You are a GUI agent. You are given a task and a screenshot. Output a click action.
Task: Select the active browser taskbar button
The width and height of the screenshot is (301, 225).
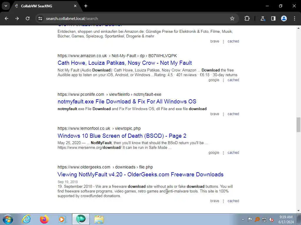pyautogui.click(x=81, y=219)
